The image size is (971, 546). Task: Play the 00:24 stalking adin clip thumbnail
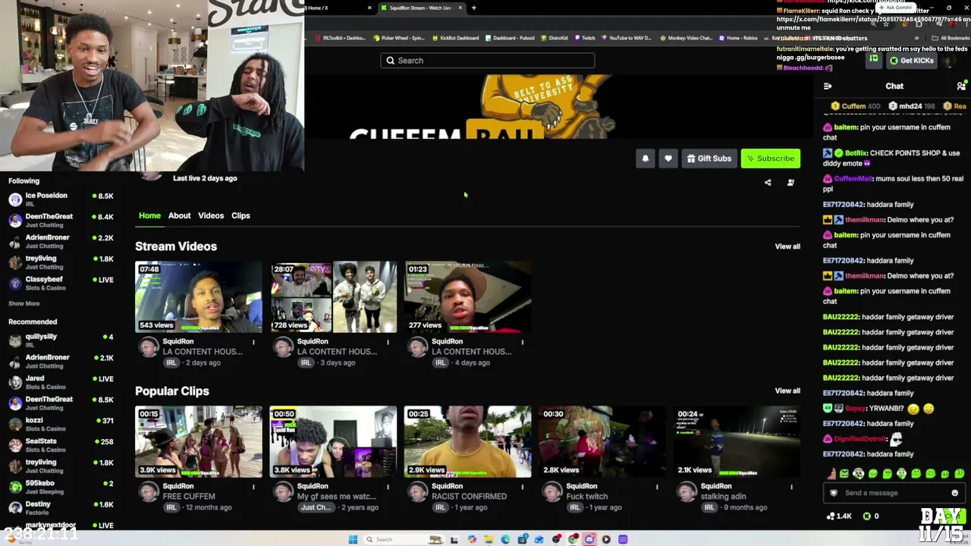(x=737, y=442)
